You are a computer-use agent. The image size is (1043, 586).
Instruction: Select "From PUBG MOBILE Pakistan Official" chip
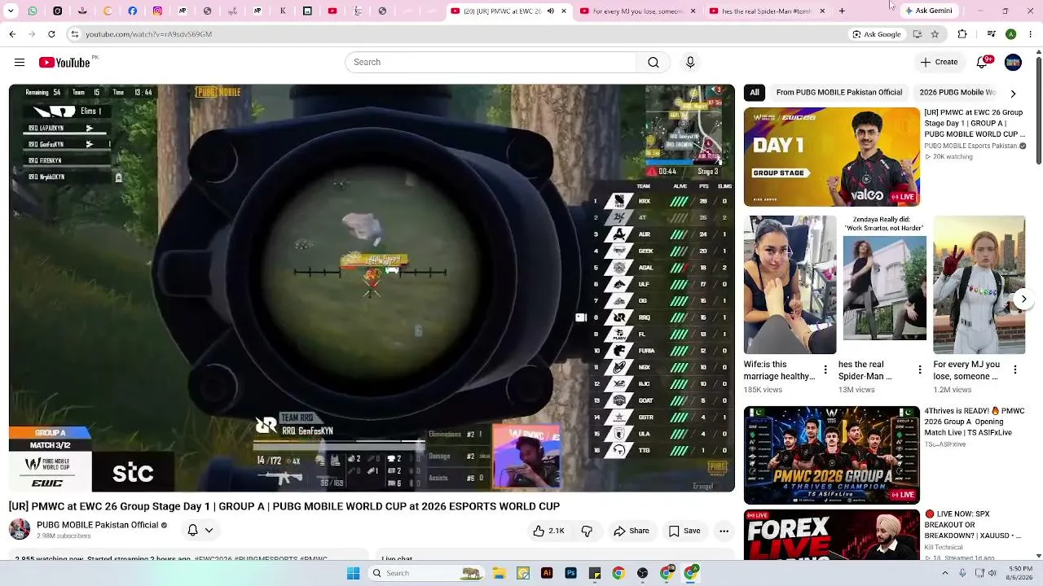pyautogui.click(x=839, y=93)
